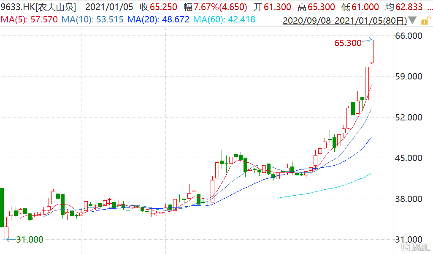433x254 pixels.
Task: Click the MA(60) indicator label
Action: pyautogui.click(x=224, y=19)
